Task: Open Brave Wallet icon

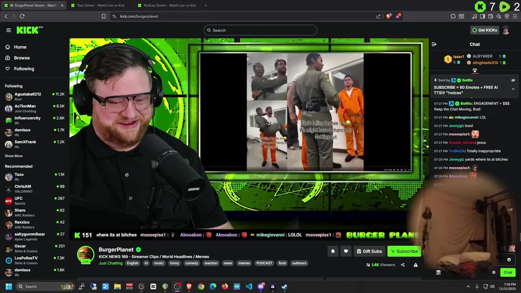Action: tap(490, 16)
